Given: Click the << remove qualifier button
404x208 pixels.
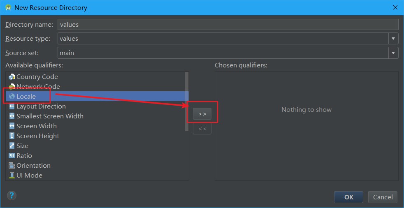Looking at the screenshot, I should 202,128.
